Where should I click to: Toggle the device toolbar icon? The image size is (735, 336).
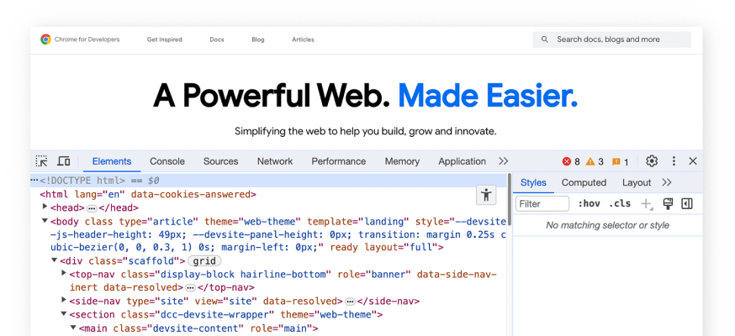click(63, 161)
